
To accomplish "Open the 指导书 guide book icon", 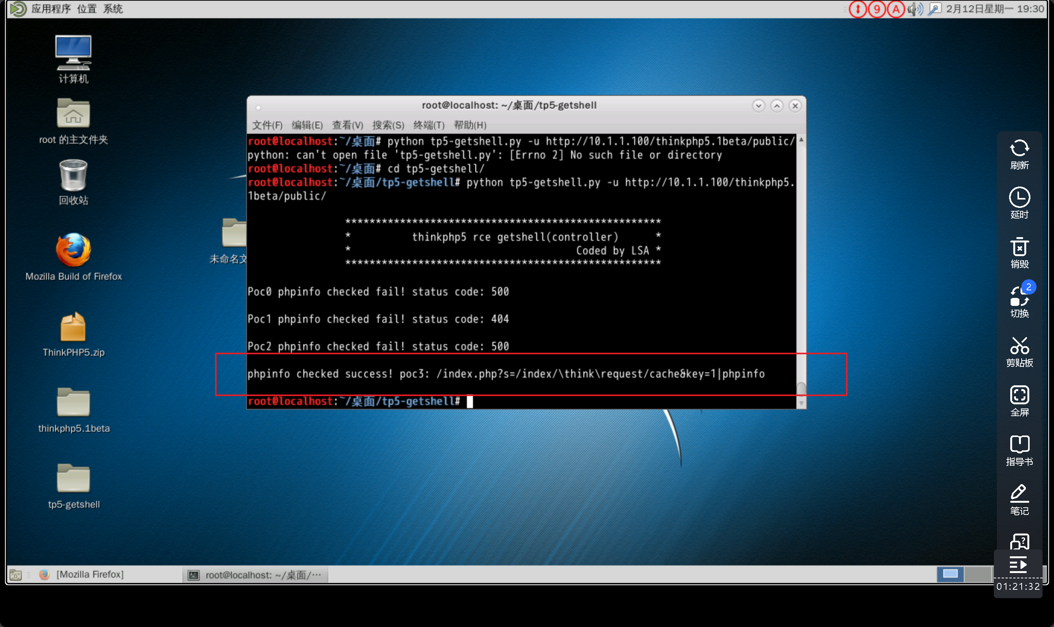I will [x=1019, y=445].
